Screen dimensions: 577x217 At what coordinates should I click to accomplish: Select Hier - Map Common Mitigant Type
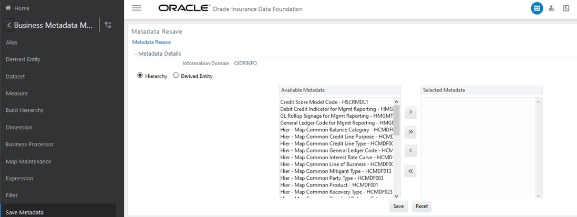[337, 171]
